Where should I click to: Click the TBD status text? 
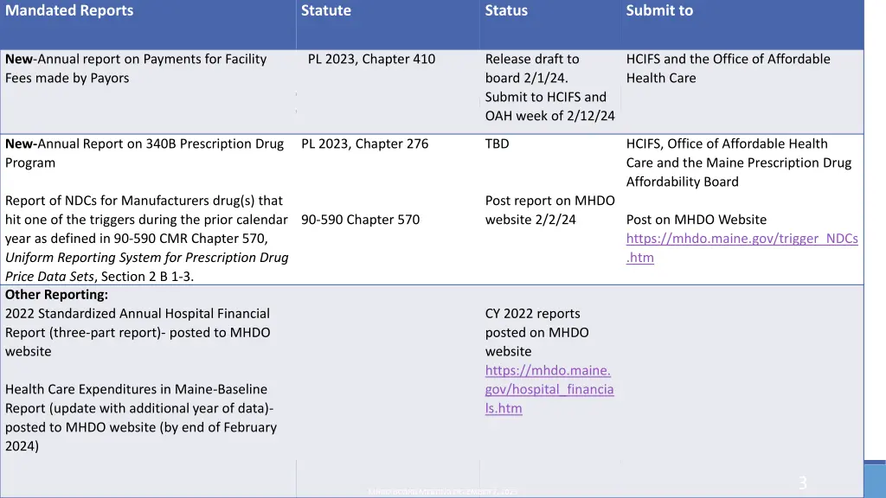(498, 144)
